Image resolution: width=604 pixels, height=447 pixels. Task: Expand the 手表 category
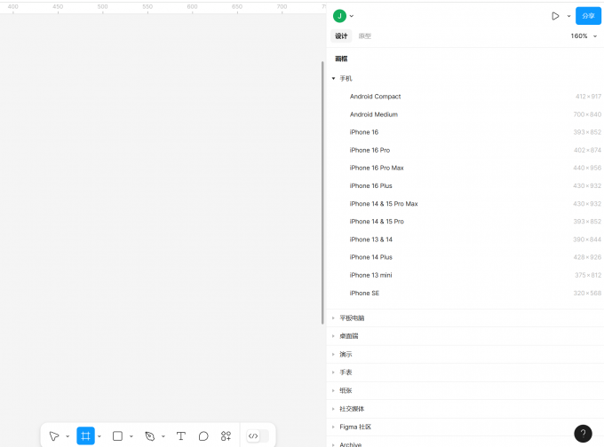[x=465, y=372]
